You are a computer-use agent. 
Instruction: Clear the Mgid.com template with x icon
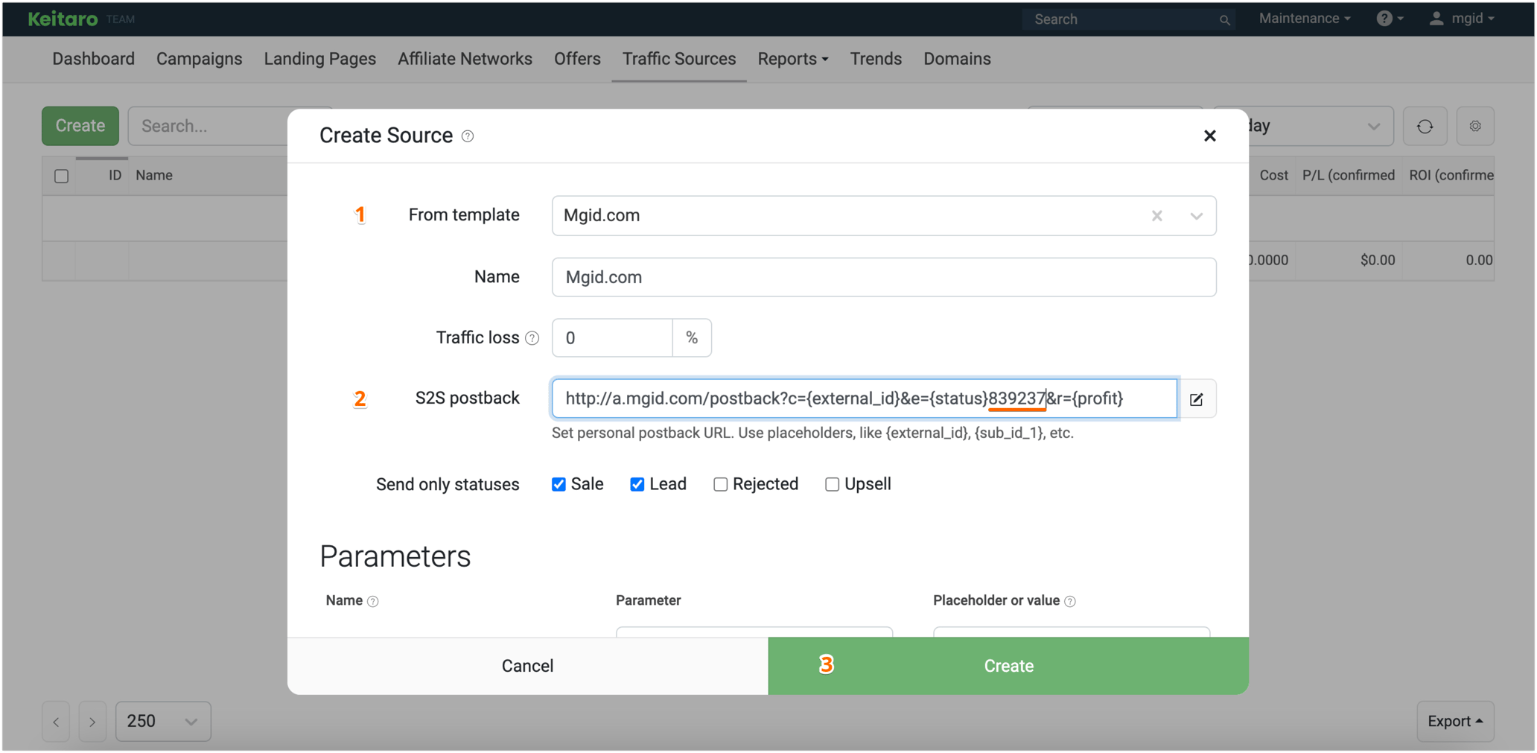pos(1157,216)
